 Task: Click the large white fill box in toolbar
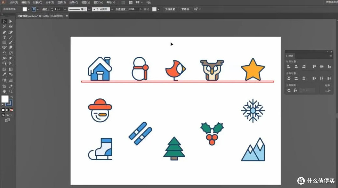click(5, 99)
